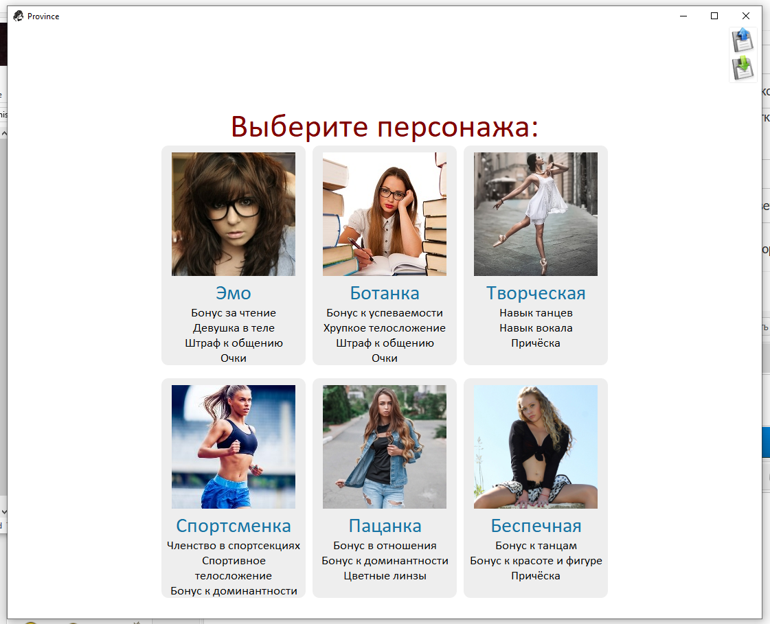Choose the Пацанка character name link
Image resolution: width=770 pixels, height=624 pixels.
(x=385, y=526)
